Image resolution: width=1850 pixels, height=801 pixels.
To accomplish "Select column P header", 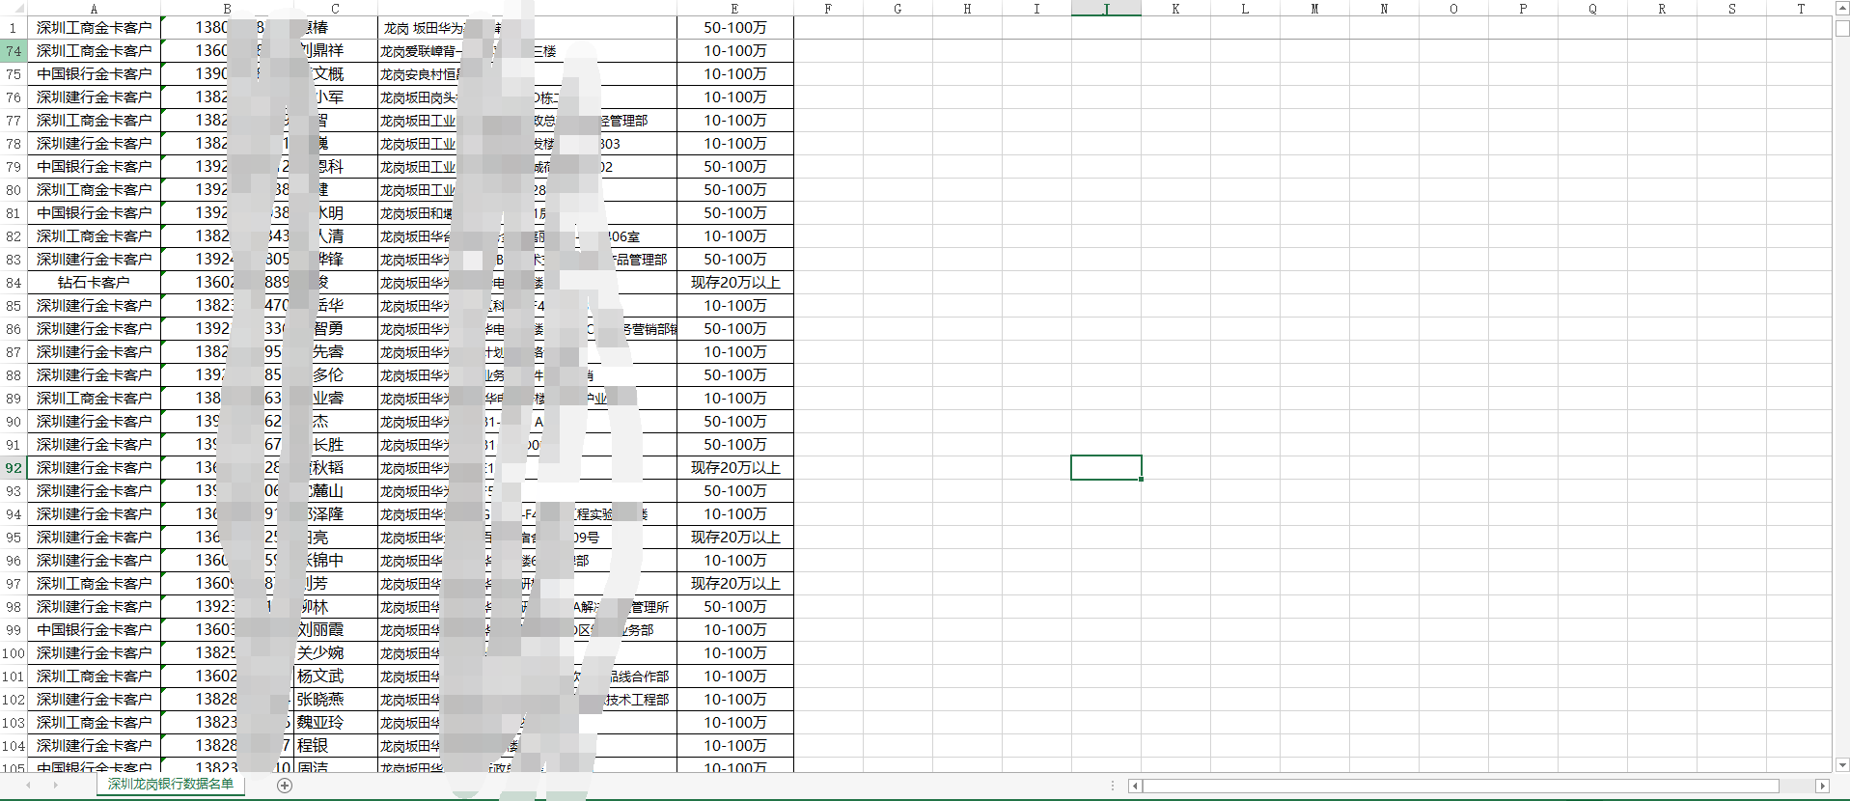I will 1523,8.
